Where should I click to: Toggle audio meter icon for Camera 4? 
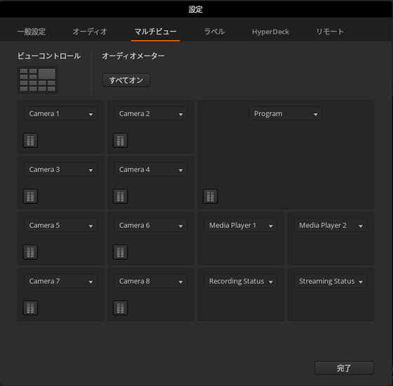[x=120, y=197]
